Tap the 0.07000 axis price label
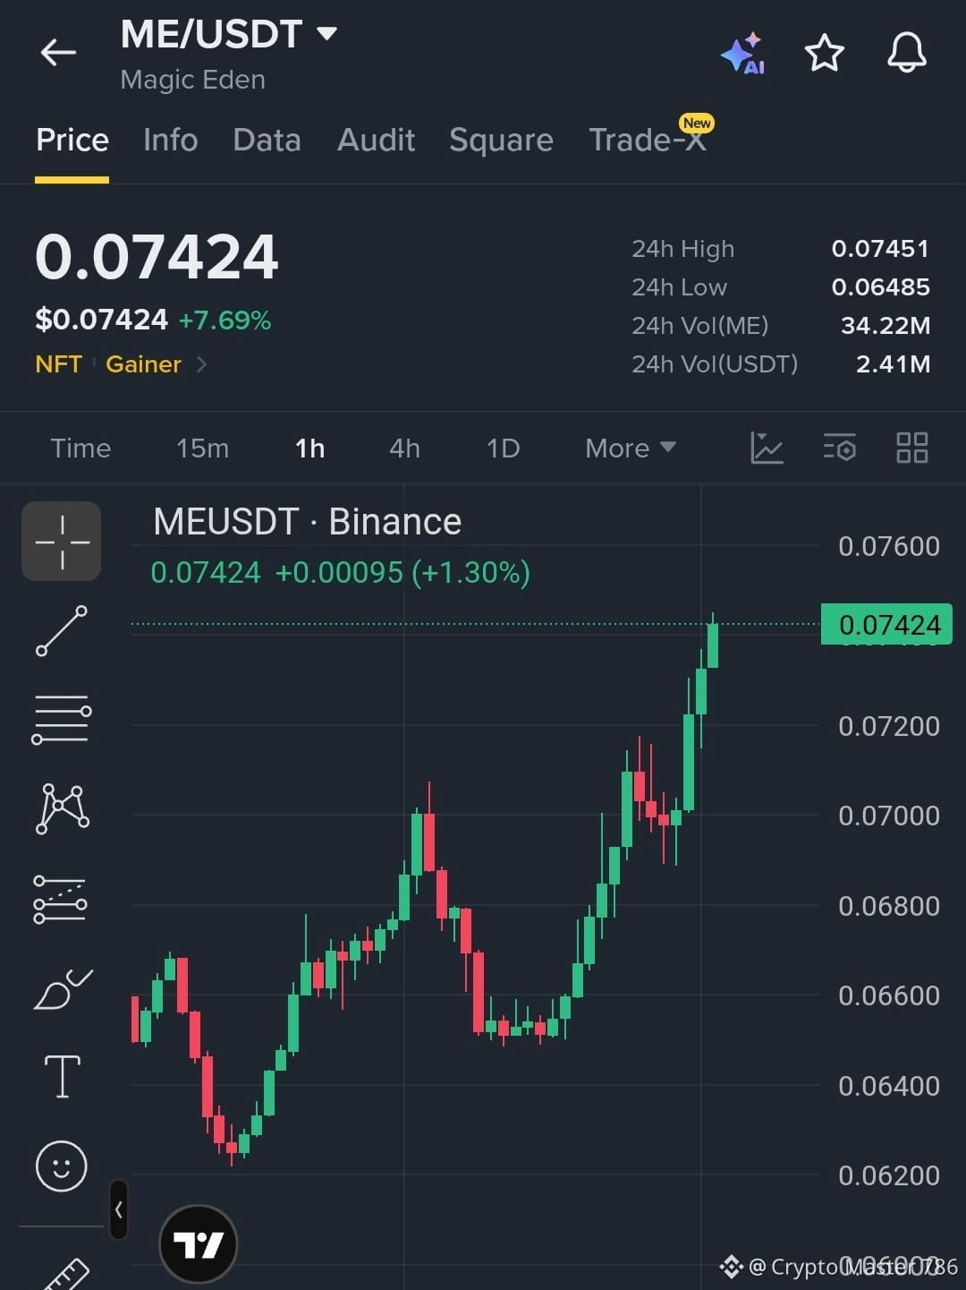This screenshot has width=966, height=1290. (x=888, y=816)
